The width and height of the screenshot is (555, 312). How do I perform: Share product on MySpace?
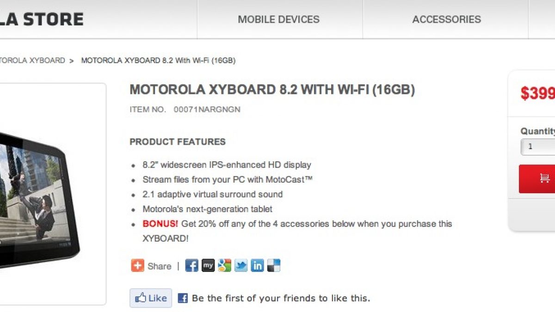point(208,266)
